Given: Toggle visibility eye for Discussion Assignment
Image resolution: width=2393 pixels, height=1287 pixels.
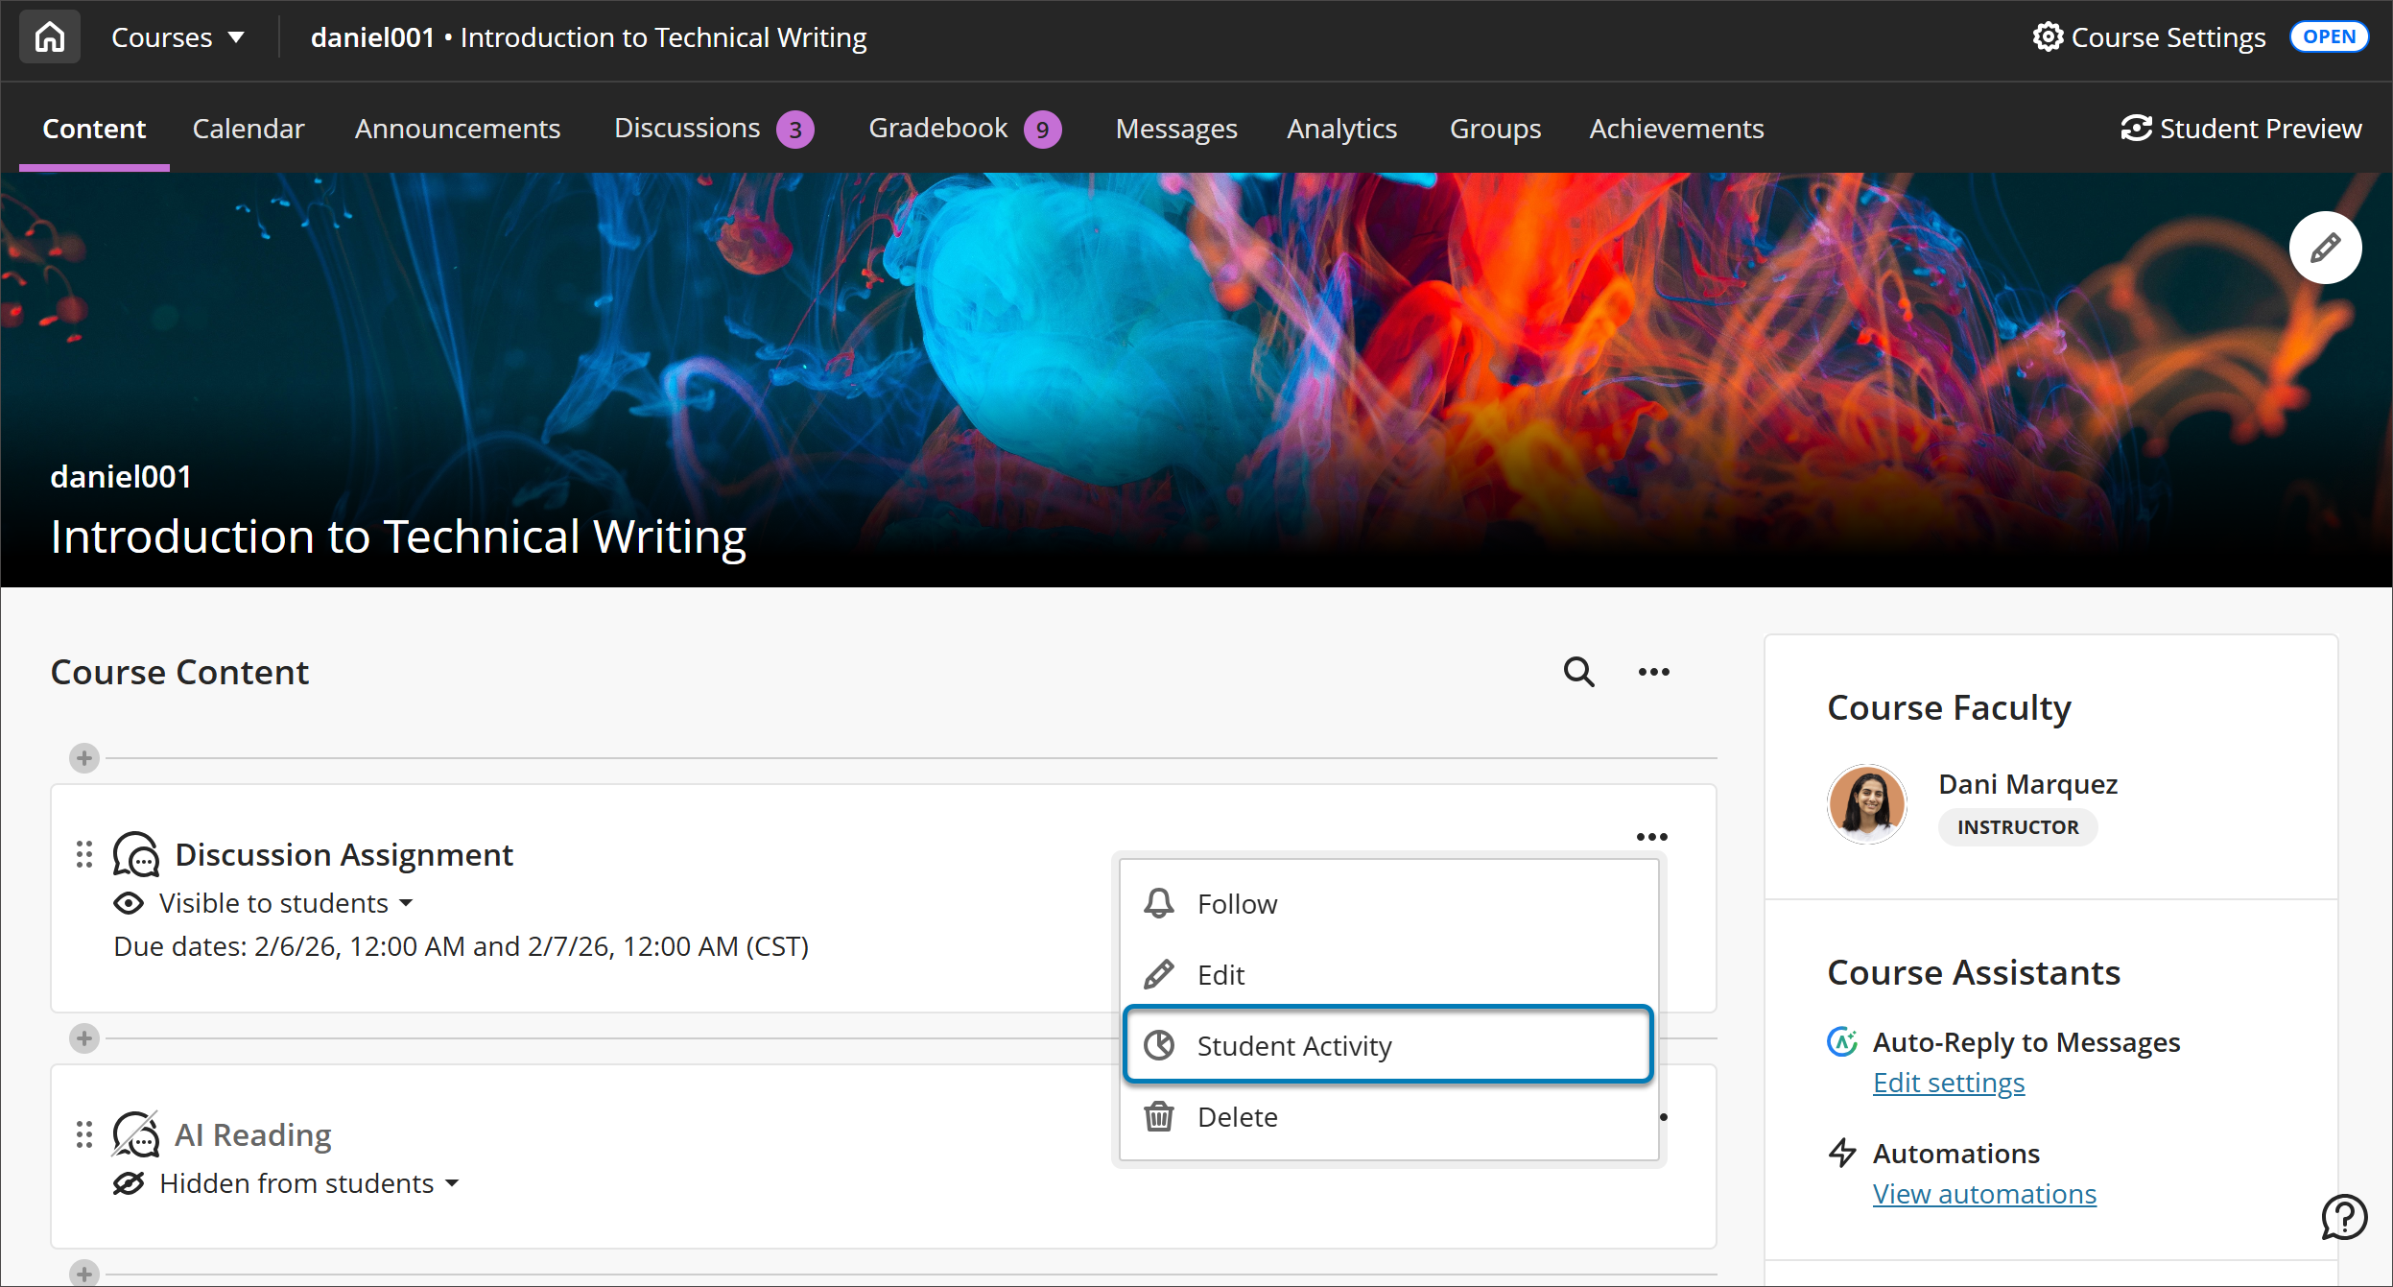Looking at the screenshot, I should pyautogui.click(x=129, y=902).
